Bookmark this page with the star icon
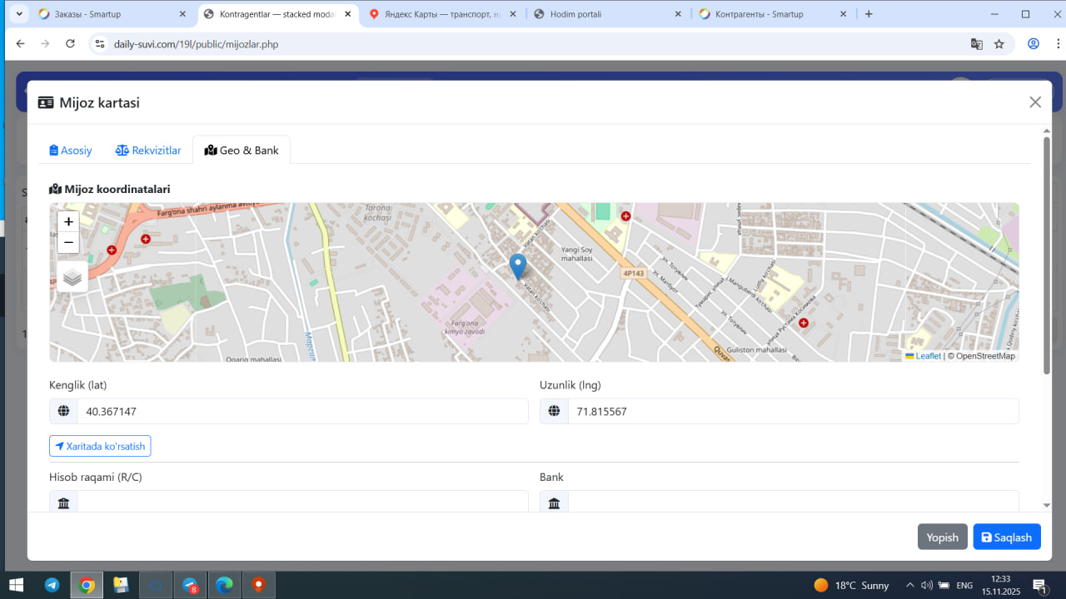1066x599 pixels. (x=999, y=44)
